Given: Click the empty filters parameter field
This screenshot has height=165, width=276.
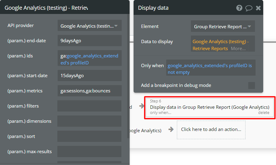Looking at the screenshot, I should (89, 106).
